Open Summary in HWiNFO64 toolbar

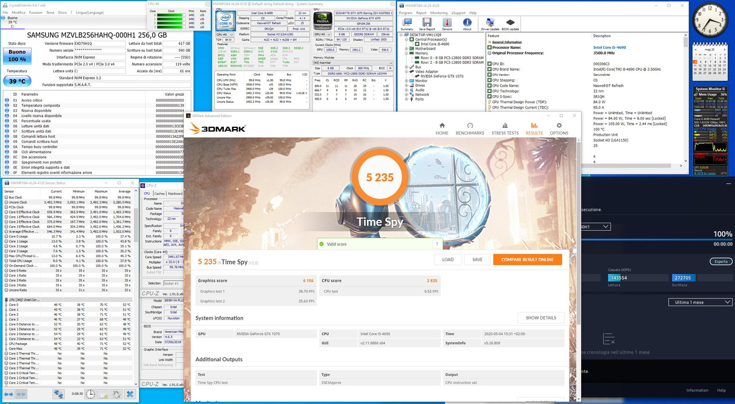click(407, 24)
